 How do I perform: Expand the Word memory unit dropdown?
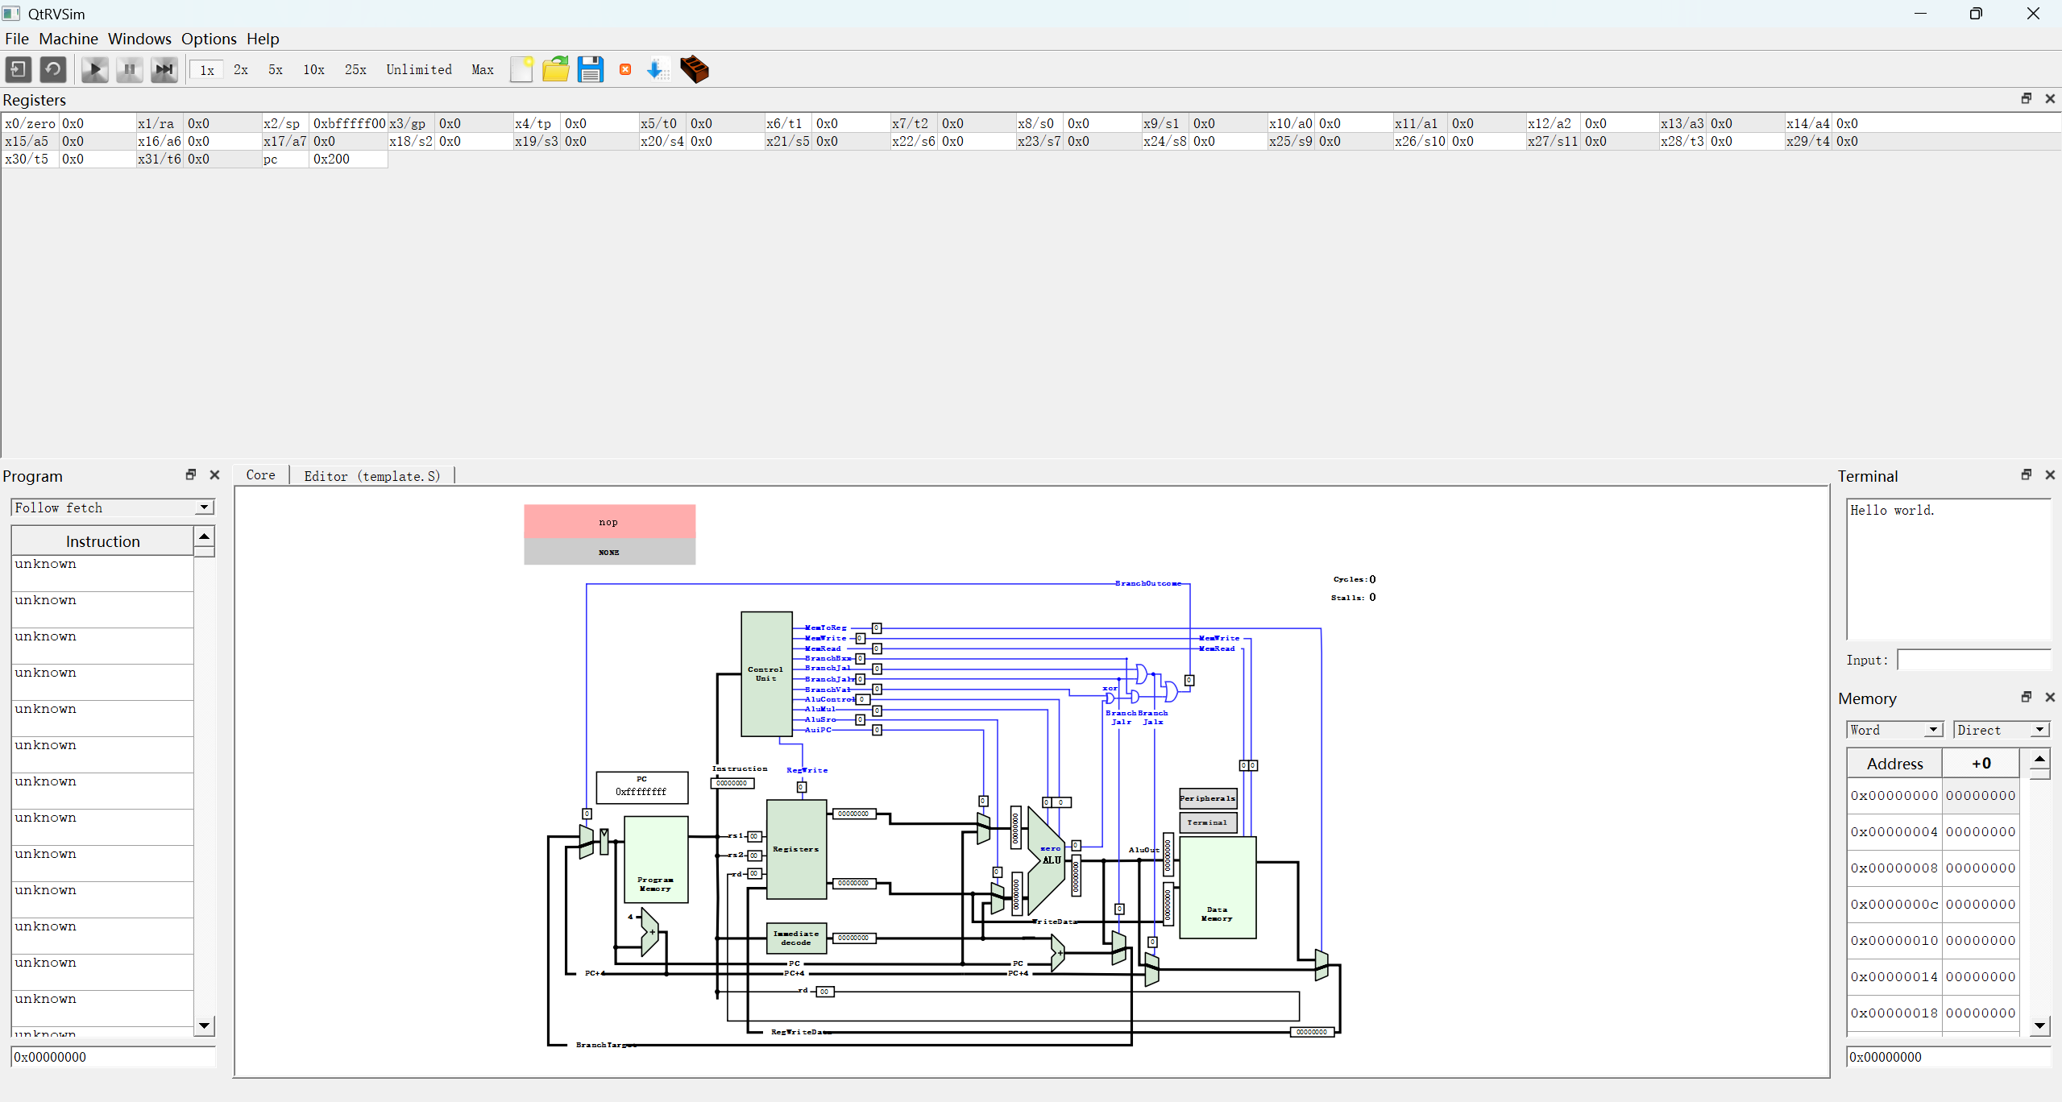click(x=1894, y=730)
